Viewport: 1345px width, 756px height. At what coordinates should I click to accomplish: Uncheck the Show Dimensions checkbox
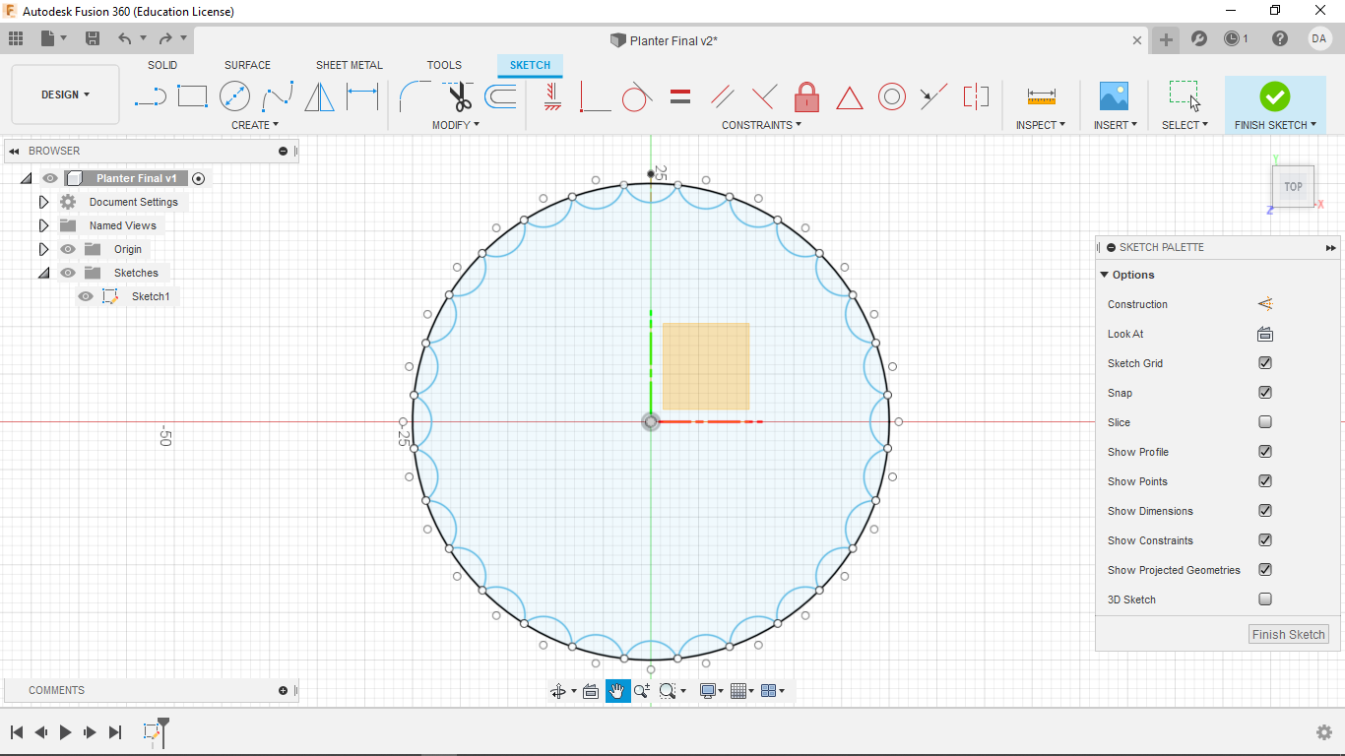click(1265, 511)
